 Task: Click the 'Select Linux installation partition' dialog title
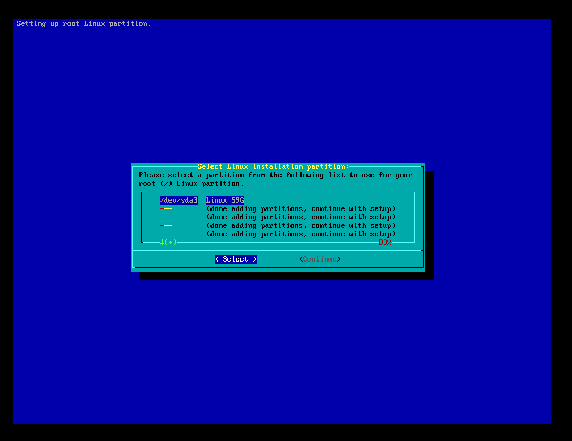273,167
